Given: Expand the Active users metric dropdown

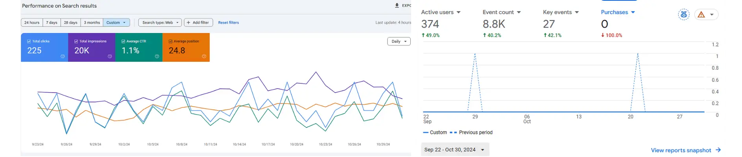Looking at the screenshot, I should 458,12.
